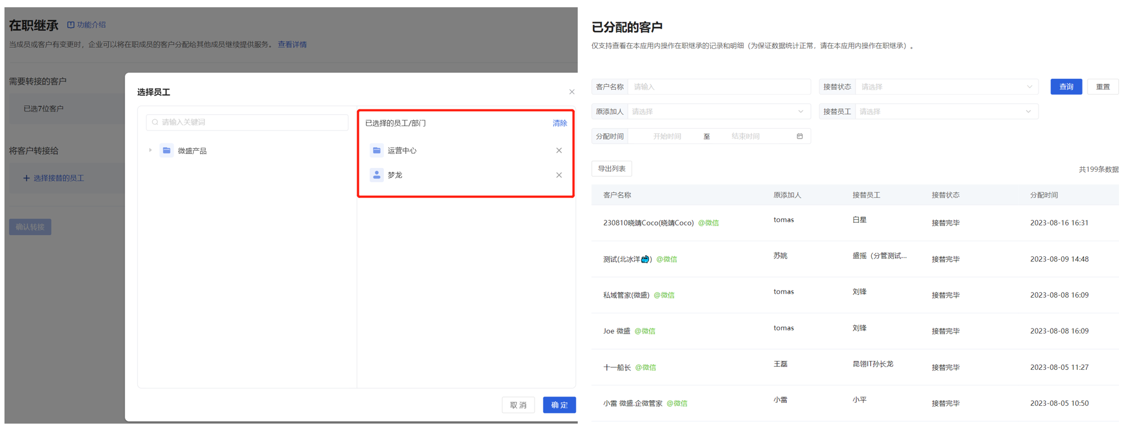Click the 功能介绍 book icon
Screen dimensions: 1133x432
tap(71, 25)
